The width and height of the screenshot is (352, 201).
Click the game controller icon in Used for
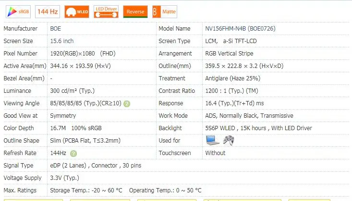[229, 140]
